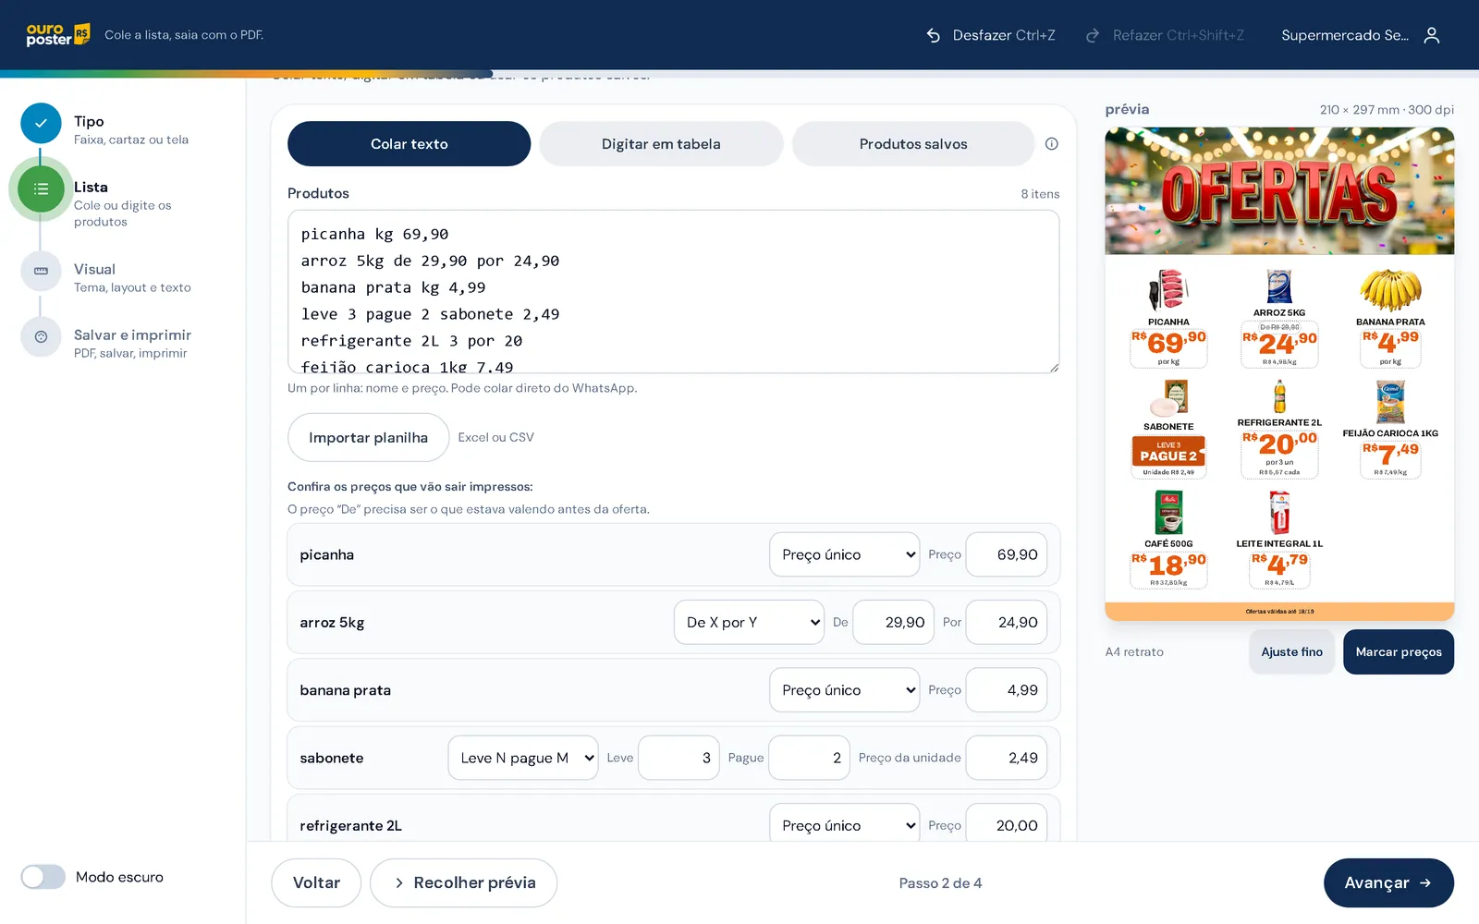Click the Sabonete Leve 3 Pague 2 badge

(1168, 451)
